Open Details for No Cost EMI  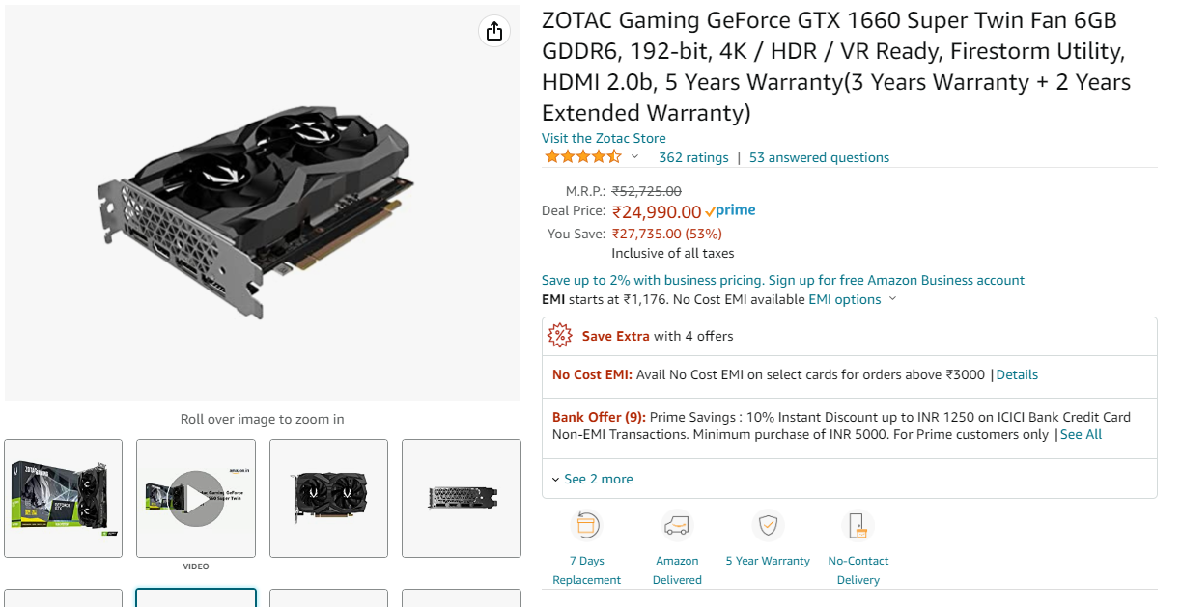click(1017, 374)
